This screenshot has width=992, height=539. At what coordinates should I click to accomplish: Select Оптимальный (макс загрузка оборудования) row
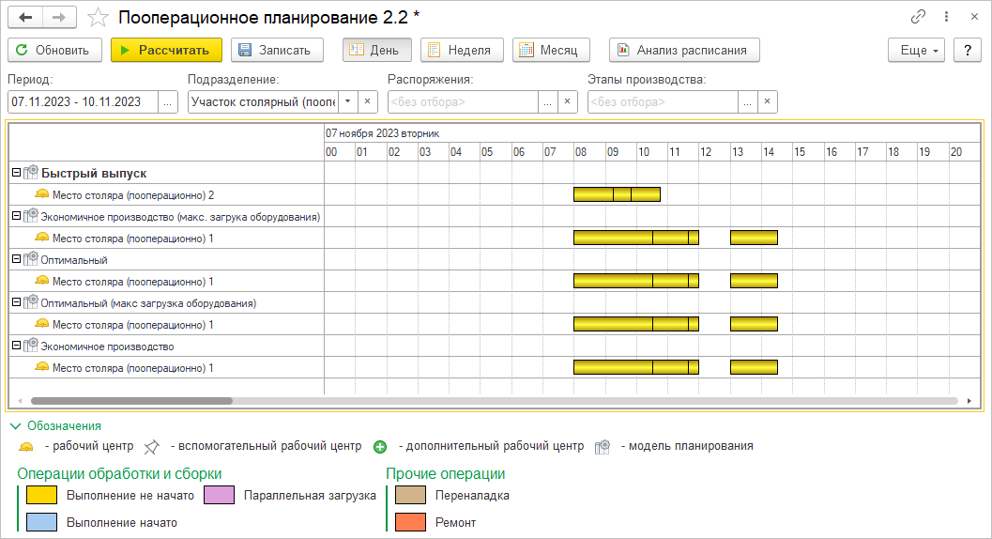(x=167, y=302)
